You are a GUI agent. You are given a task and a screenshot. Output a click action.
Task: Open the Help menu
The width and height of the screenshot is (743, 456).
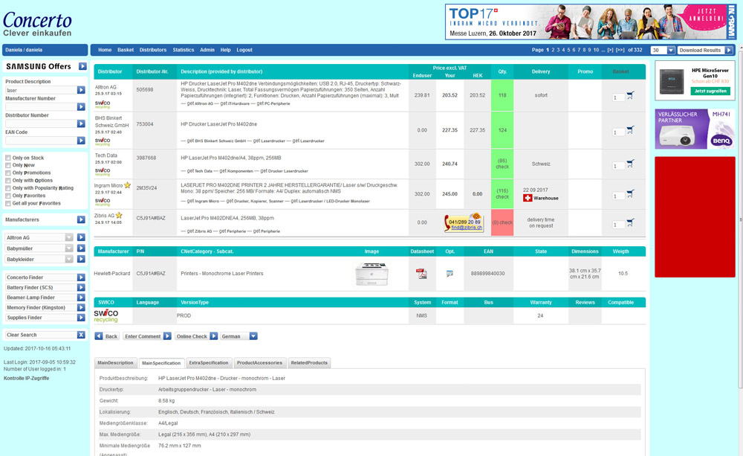(226, 50)
